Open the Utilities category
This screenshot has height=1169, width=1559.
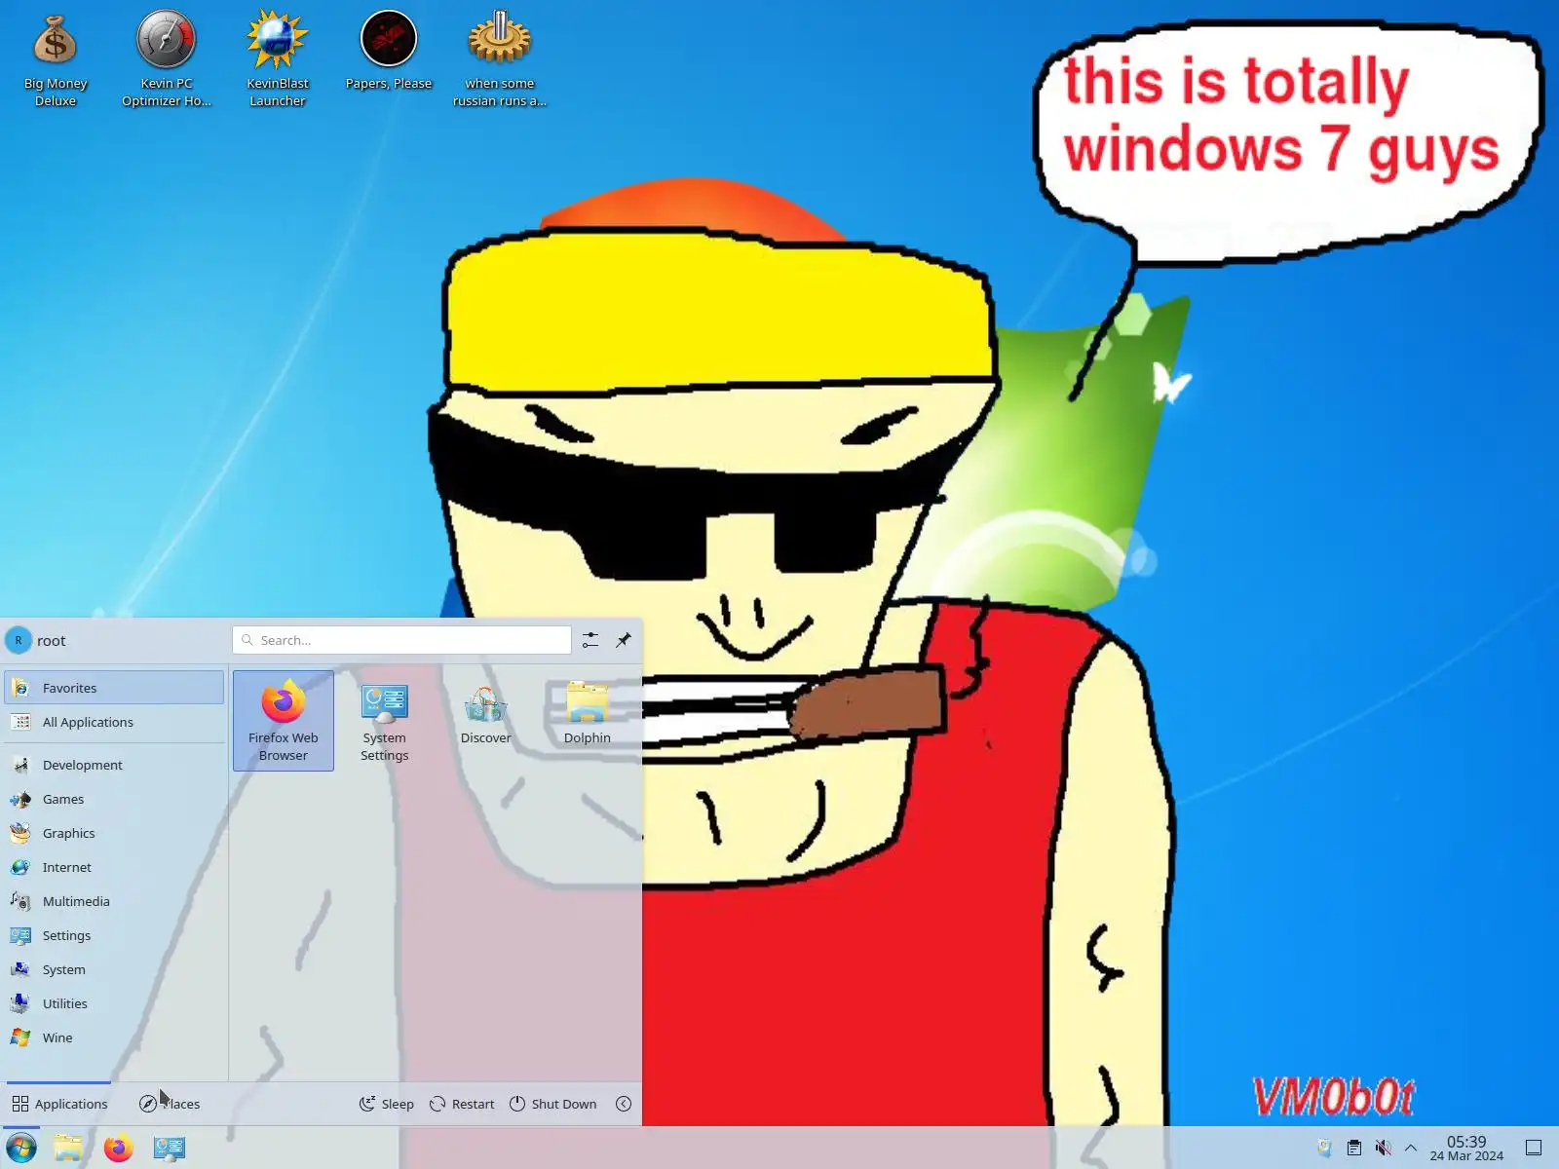tap(114, 1003)
